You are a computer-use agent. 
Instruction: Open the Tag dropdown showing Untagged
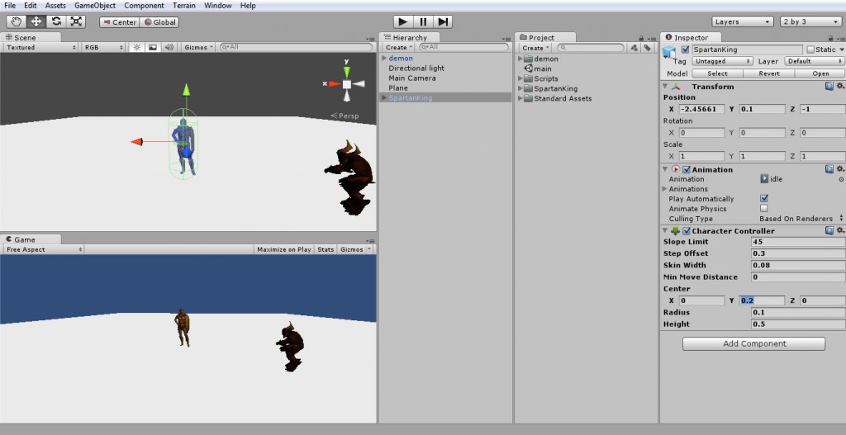click(721, 61)
